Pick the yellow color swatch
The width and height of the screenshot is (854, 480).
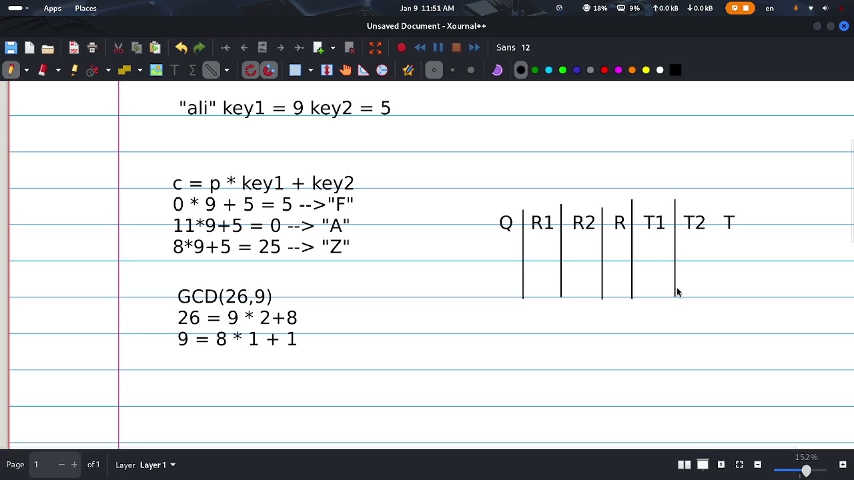tap(646, 70)
